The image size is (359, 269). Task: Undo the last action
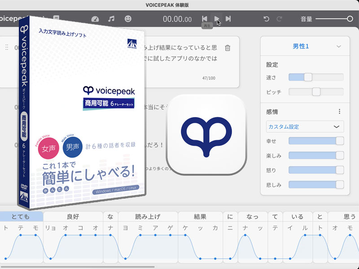coord(266,19)
